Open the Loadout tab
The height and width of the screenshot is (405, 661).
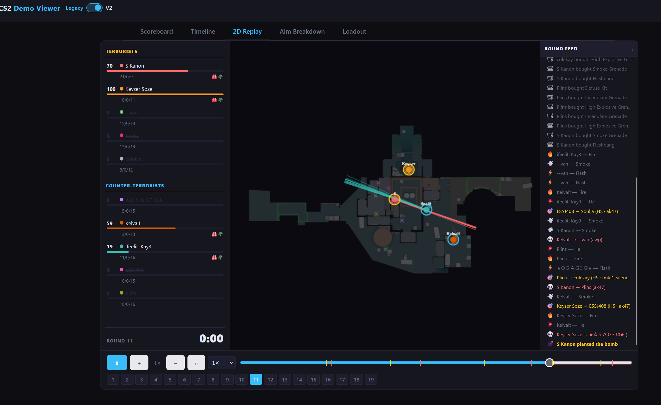point(354,32)
